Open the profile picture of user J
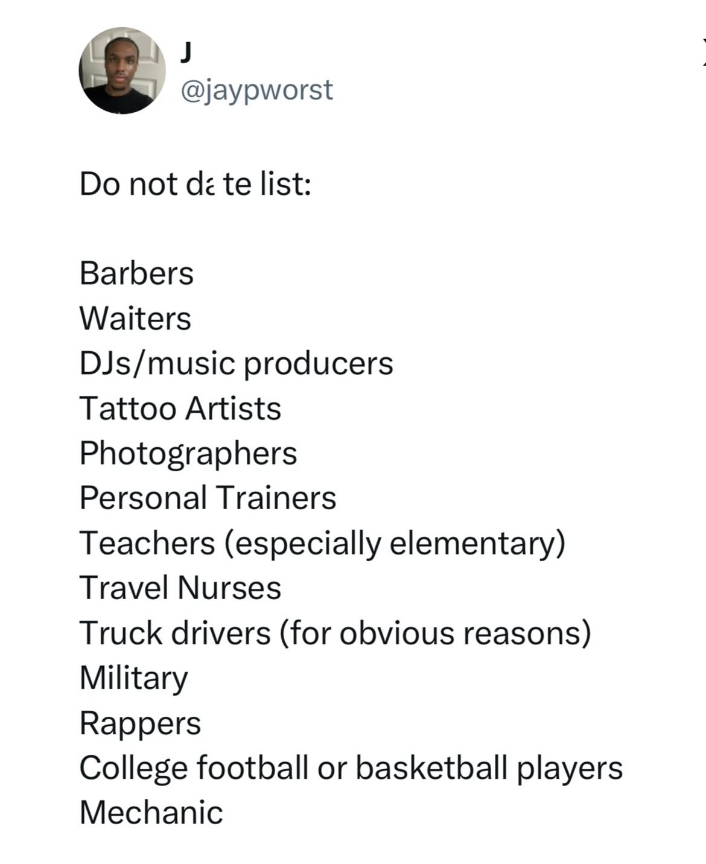The image size is (706, 864). click(122, 70)
